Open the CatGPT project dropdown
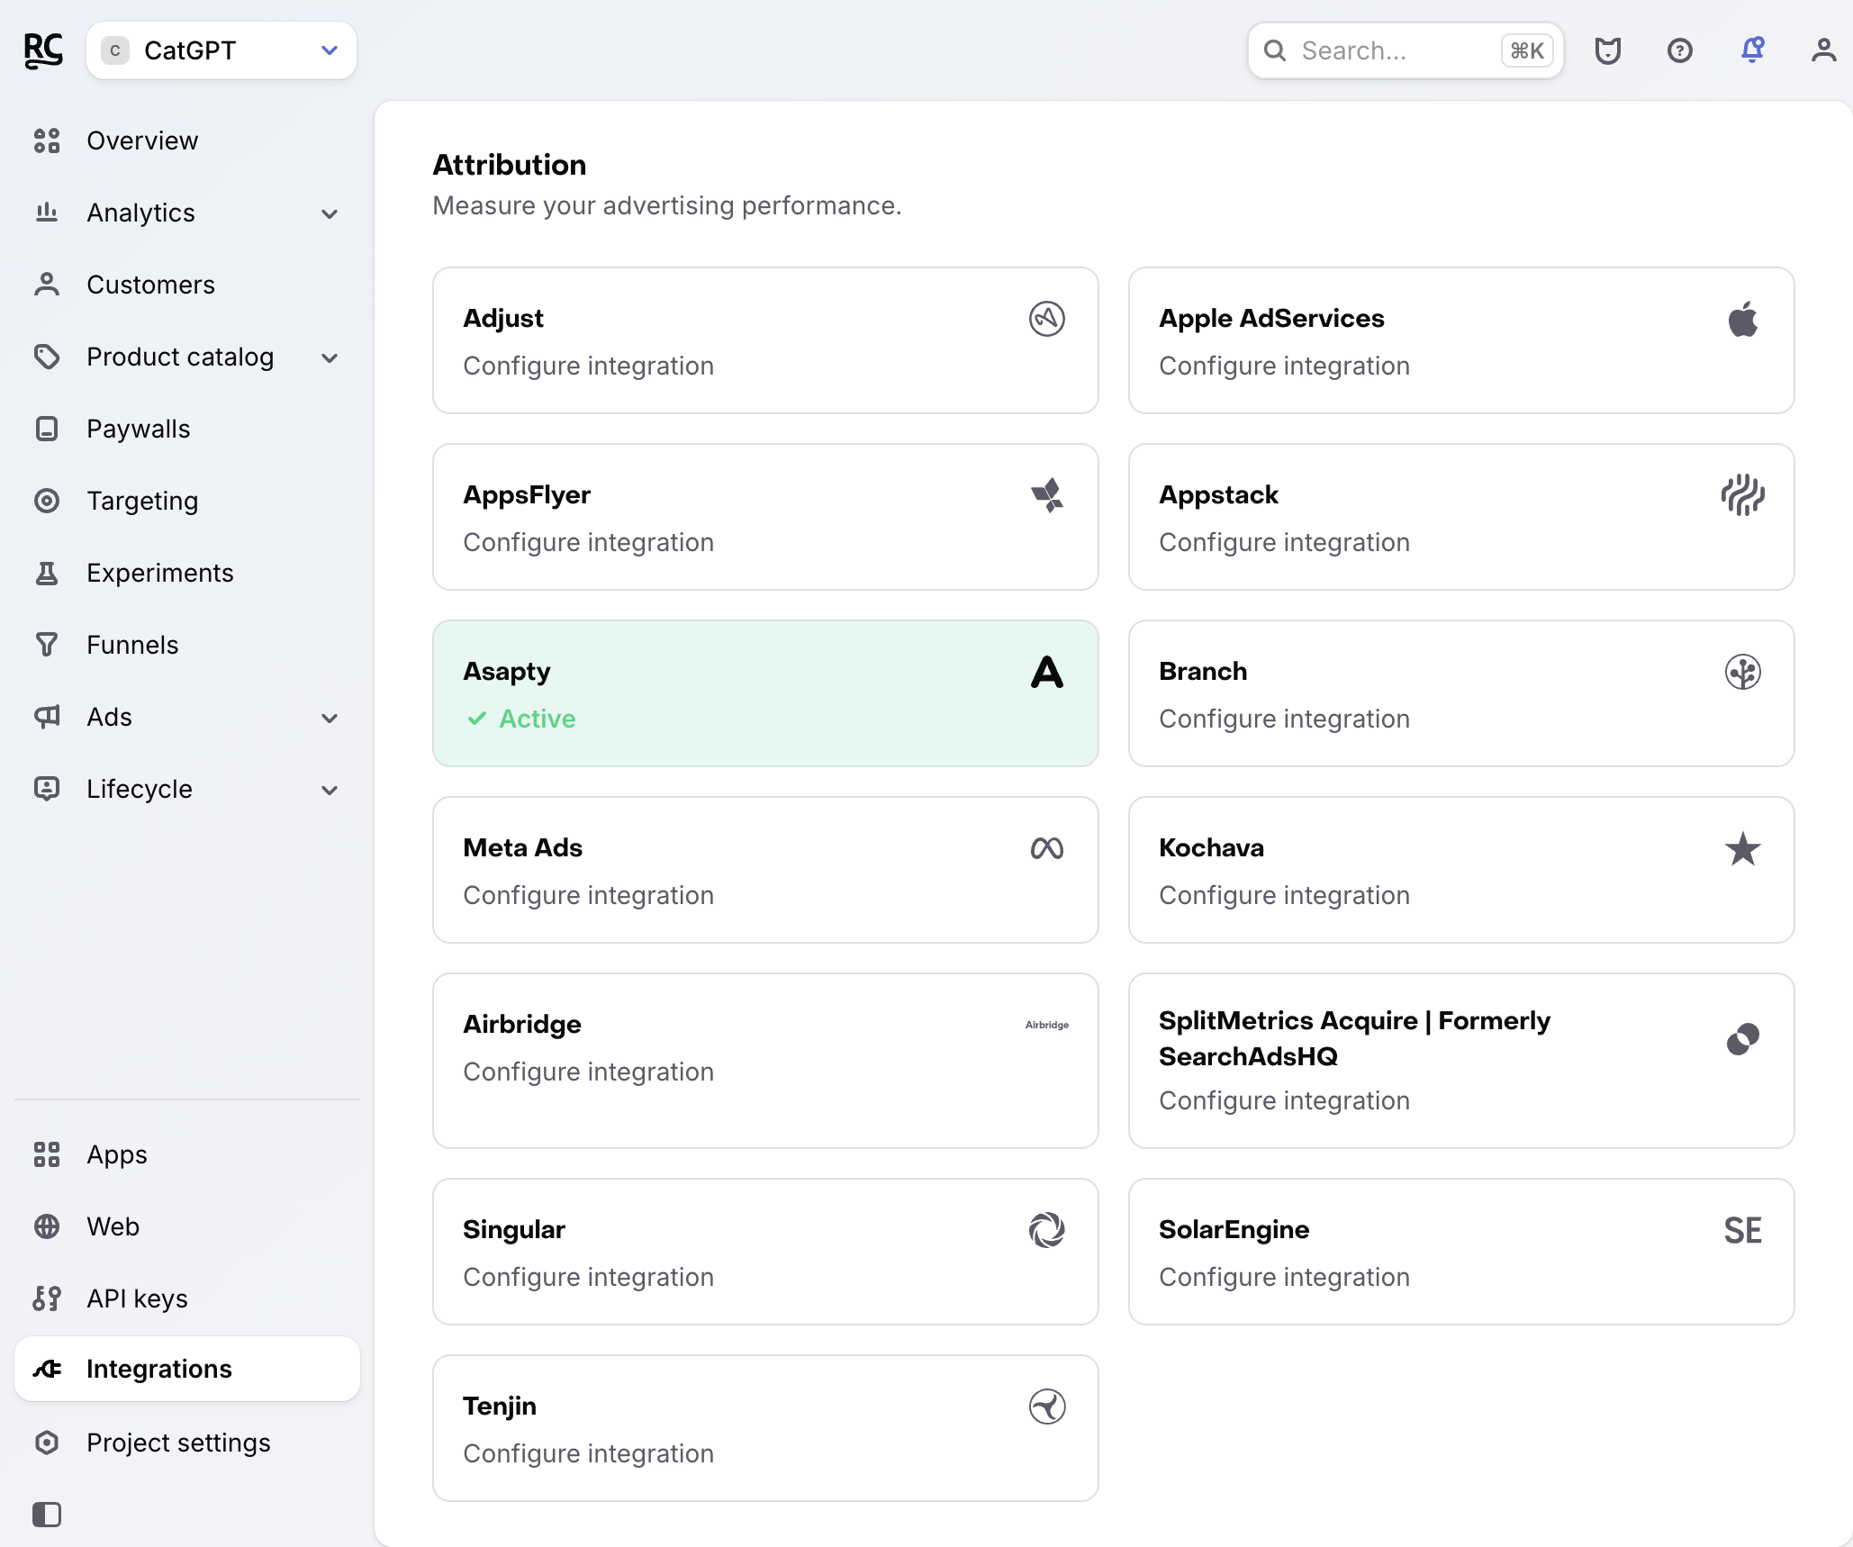Viewport: 1853px width, 1547px height. [x=221, y=50]
